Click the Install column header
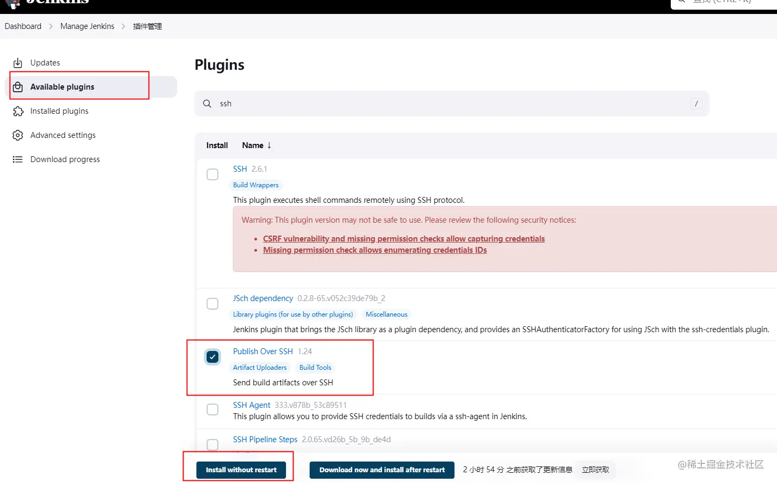777x483 pixels. coord(217,145)
